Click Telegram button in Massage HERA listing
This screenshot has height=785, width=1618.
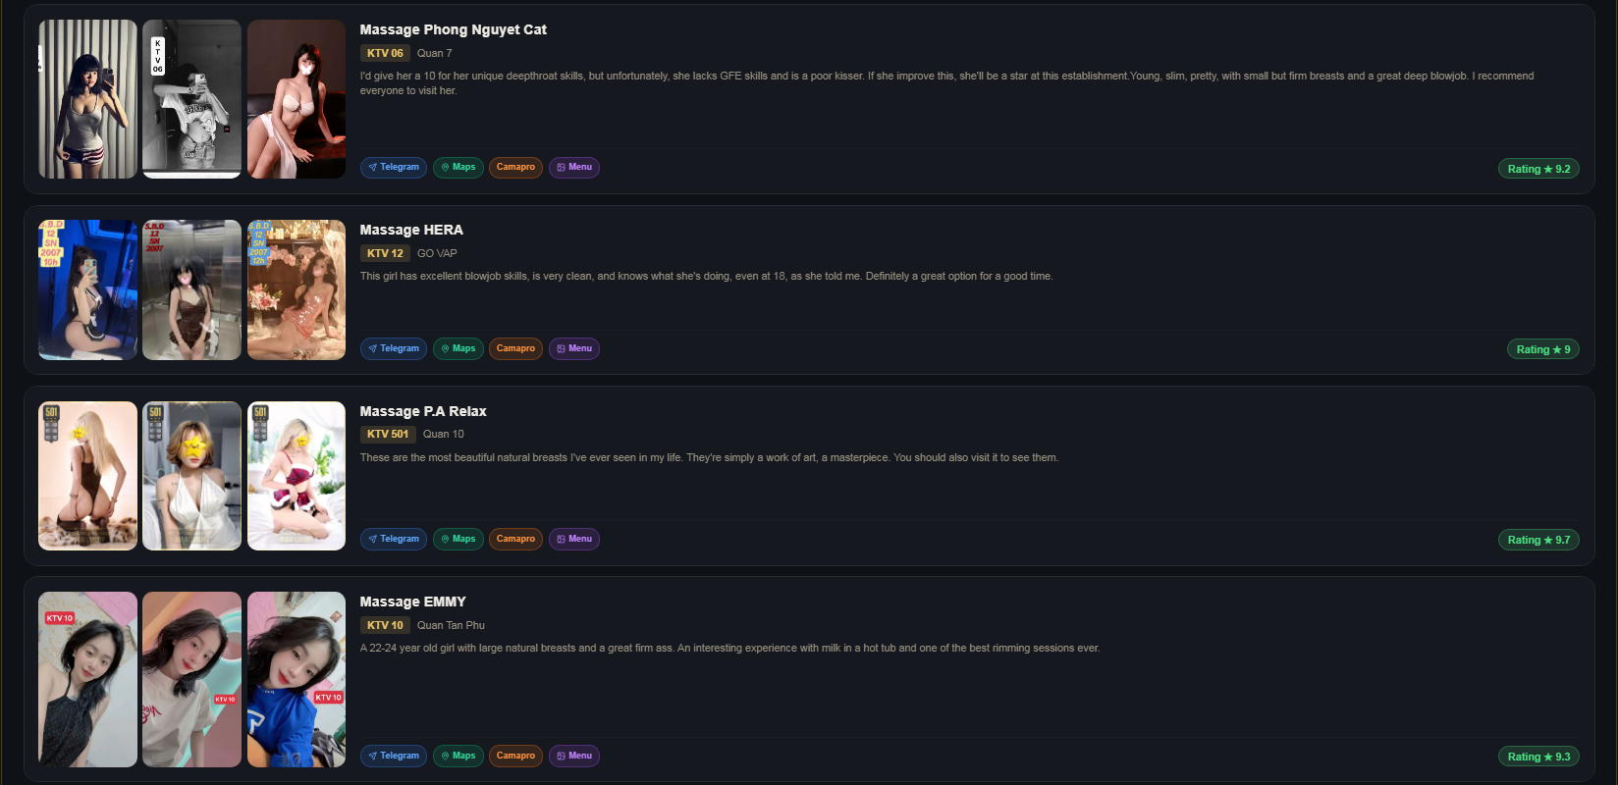point(394,348)
